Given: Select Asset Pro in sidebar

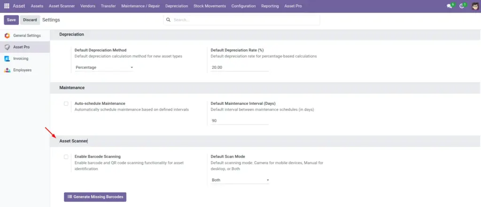Looking at the screenshot, I should [x=25, y=47].
